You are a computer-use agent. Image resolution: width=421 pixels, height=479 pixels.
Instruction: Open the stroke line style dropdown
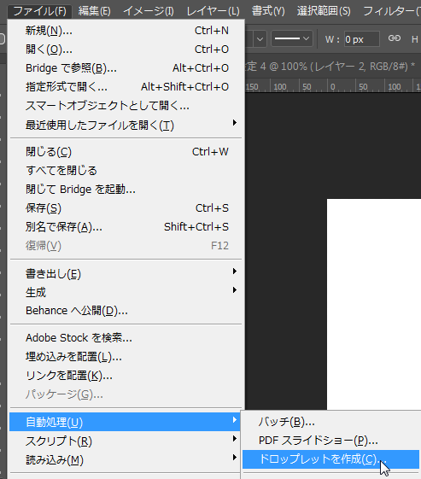(292, 38)
